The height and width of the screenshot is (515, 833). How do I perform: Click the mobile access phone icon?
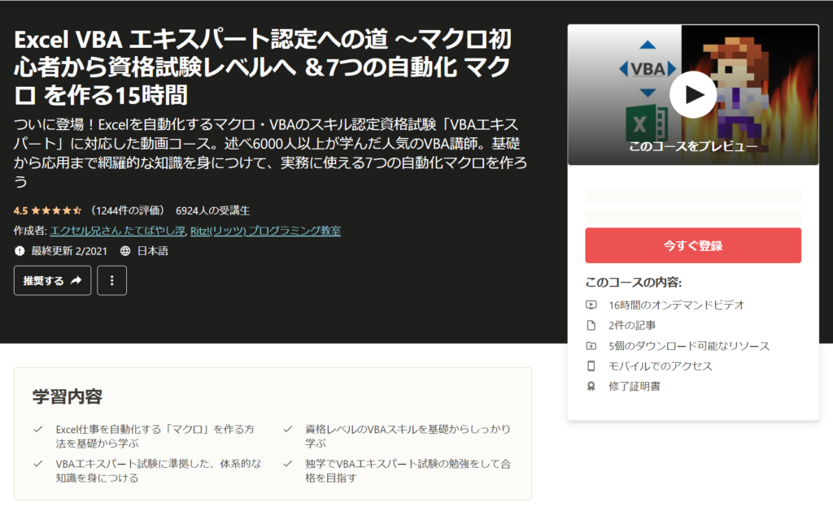(591, 366)
